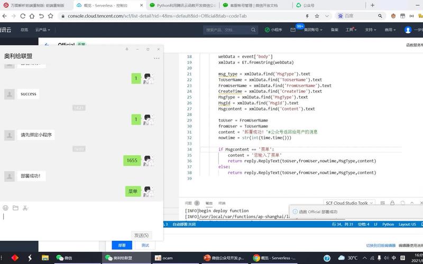423x264 pixels.
Task: Click the browser forward arrow
Action: (14, 16)
